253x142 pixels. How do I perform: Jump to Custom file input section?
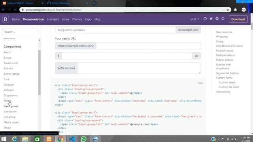[229, 87]
